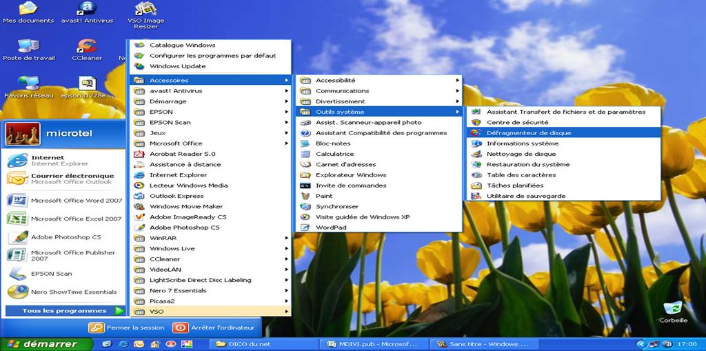This screenshot has width=706, height=351.
Task: Click the Windows Movie Maker icon
Action: click(x=139, y=206)
